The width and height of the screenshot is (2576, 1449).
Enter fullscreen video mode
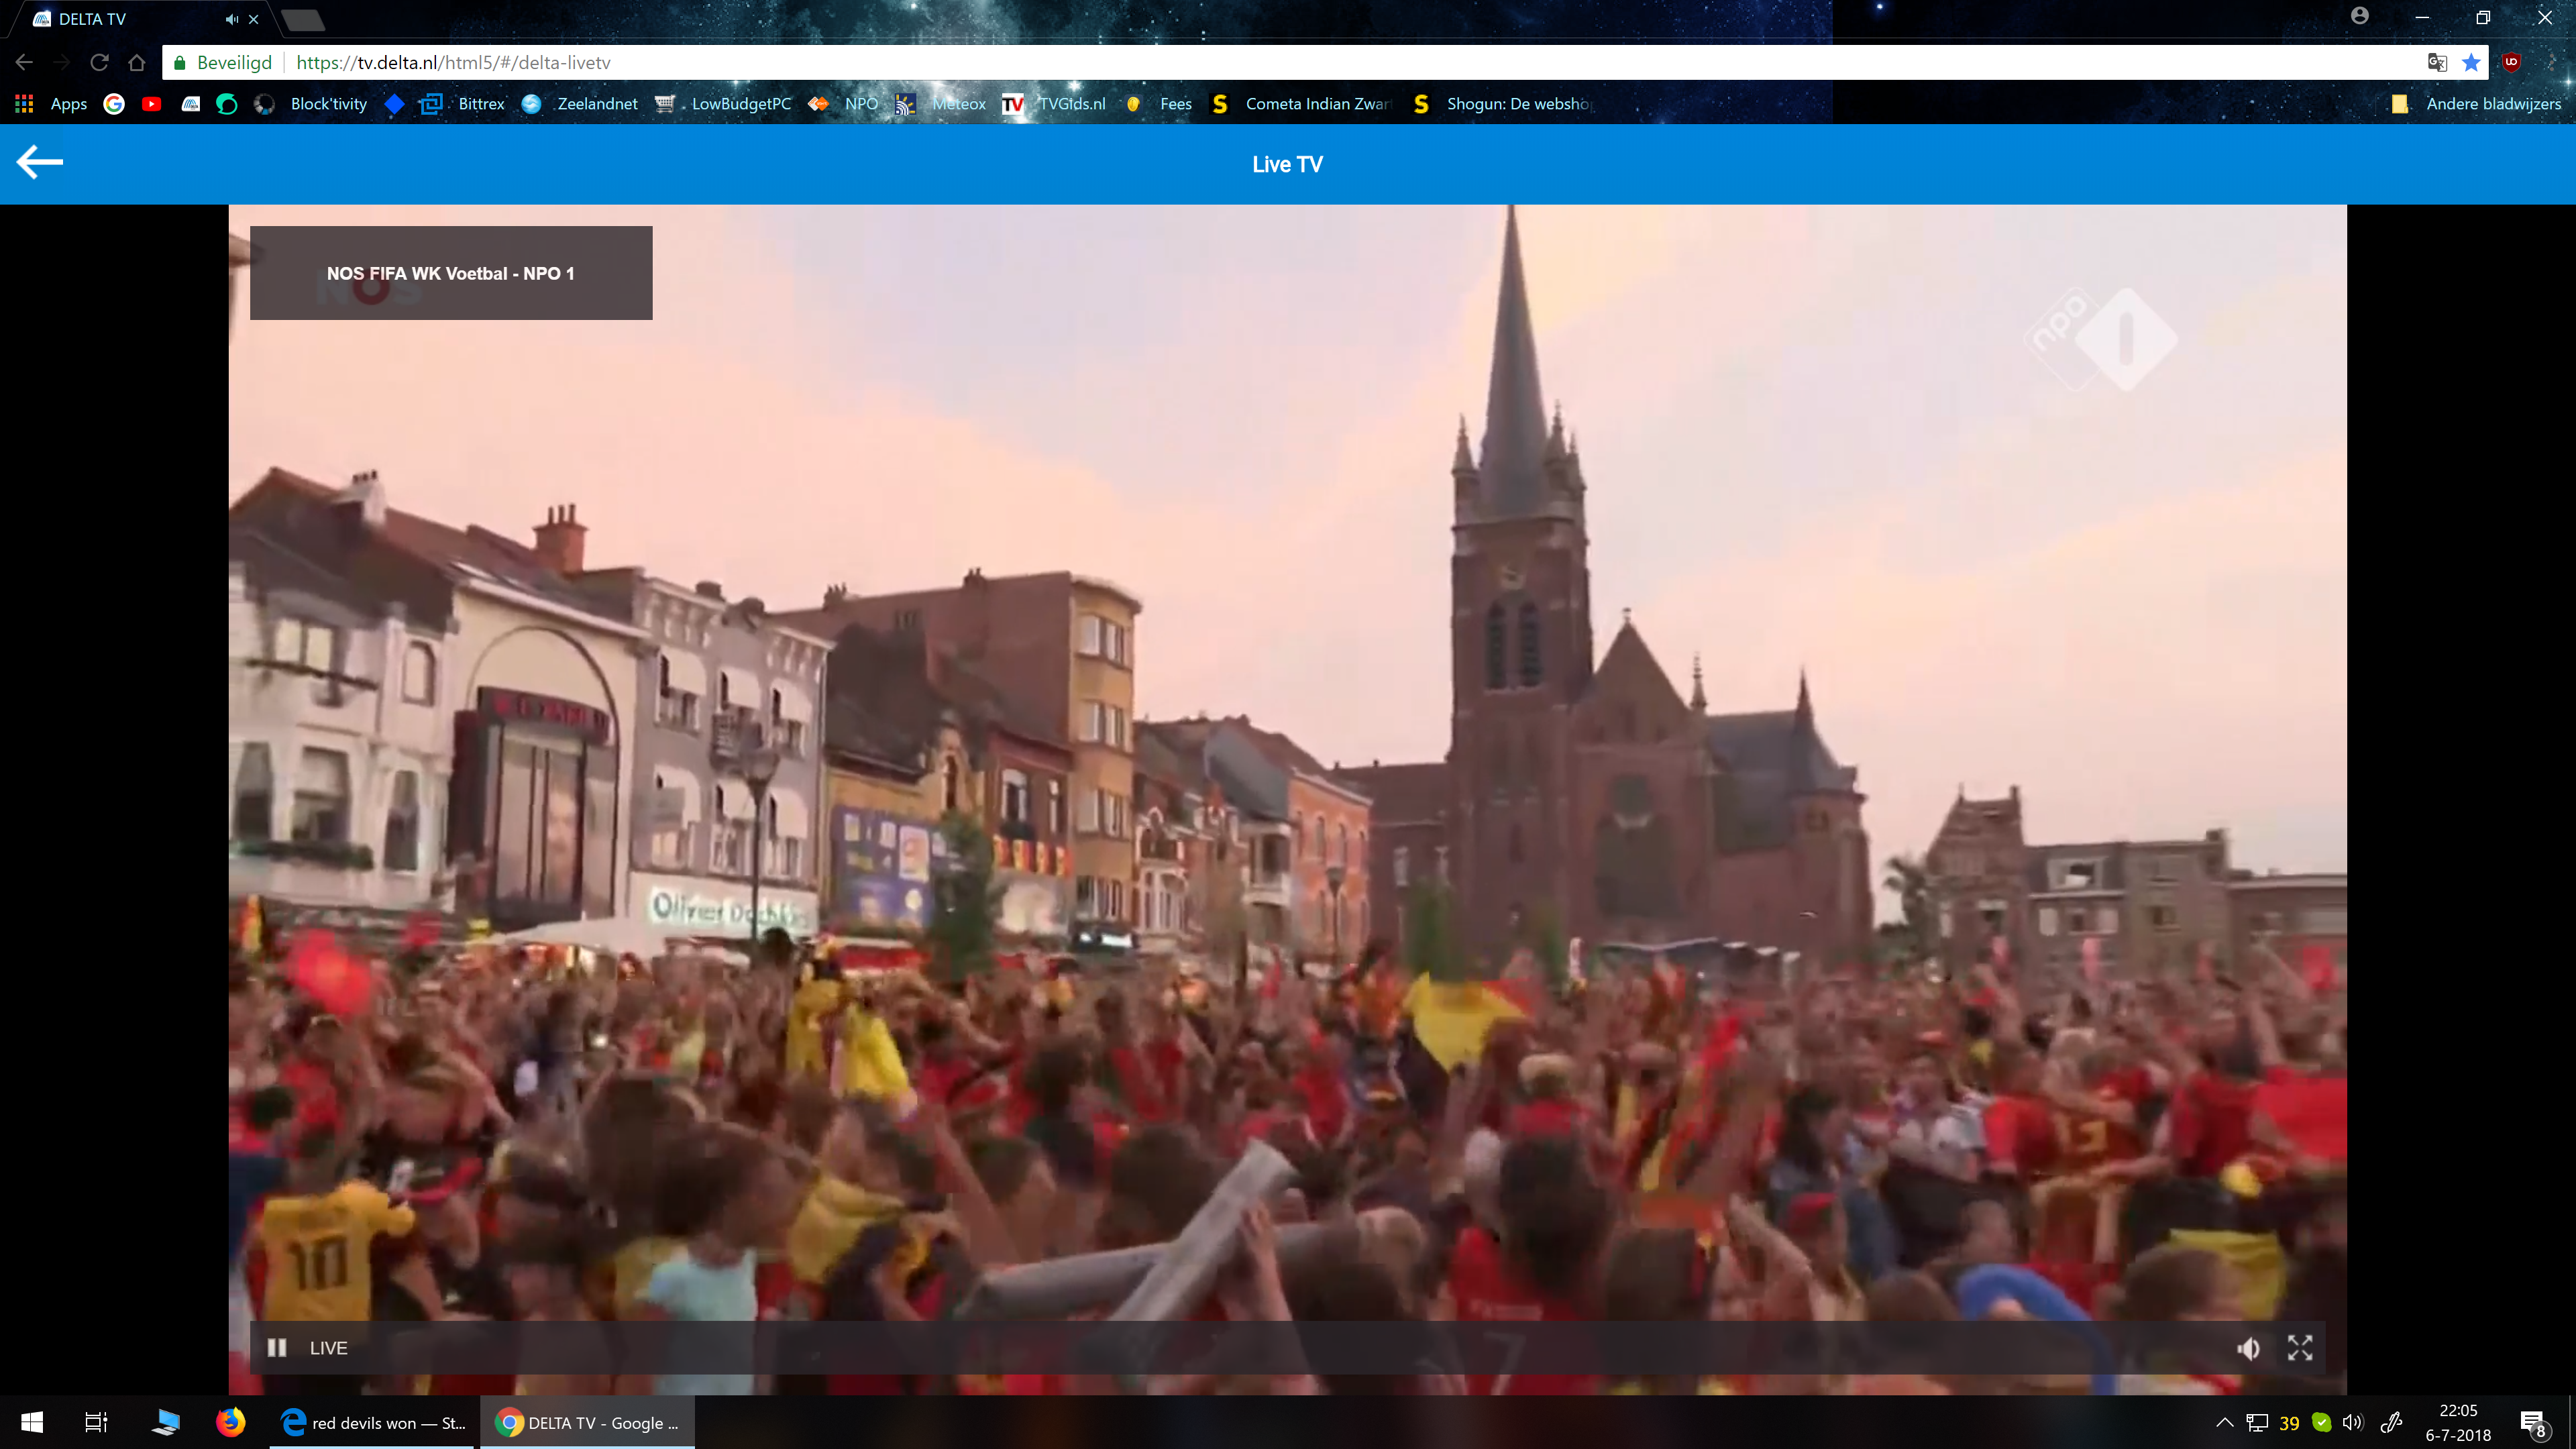(2299, 1348)
